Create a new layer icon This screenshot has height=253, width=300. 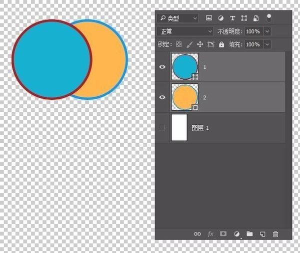tap(262, 234)
